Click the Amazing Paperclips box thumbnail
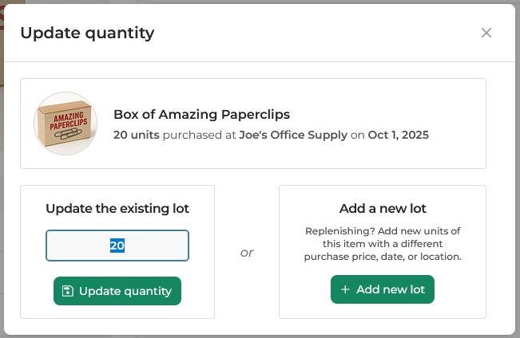520x338 pixels. (65, 124)
